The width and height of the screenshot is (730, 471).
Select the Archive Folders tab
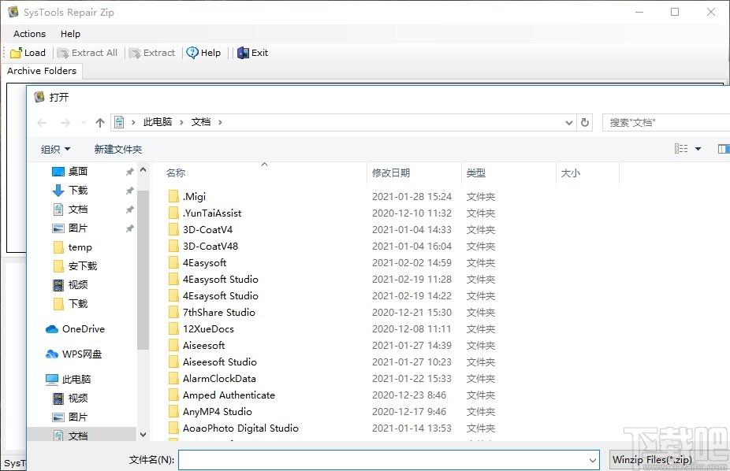42,71
